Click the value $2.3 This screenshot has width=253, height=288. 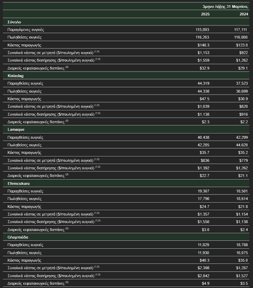click(206, 122)
